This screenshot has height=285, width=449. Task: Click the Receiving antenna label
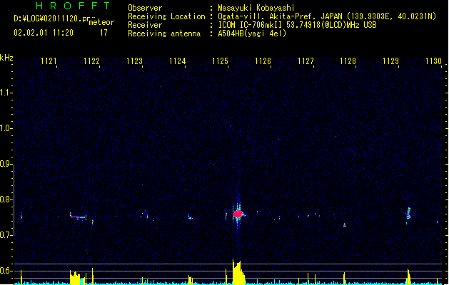164,33
